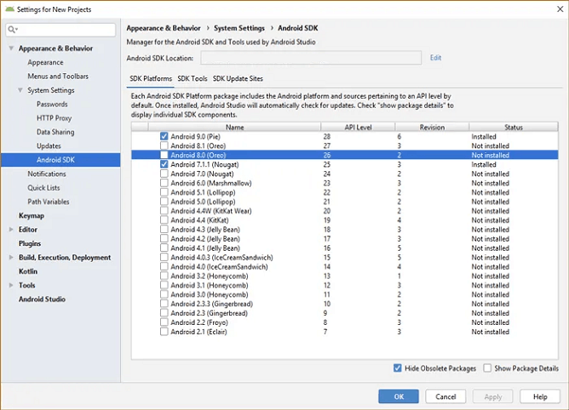Viewport: 569px width, 410px height.
Task: Check the Android 5.1 (Lollipop) checkbox
Action: 164,192
